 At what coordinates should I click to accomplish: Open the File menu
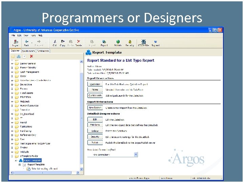(13, 35)
